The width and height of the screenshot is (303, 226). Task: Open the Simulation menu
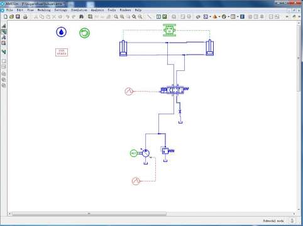click(x=79, y=10)
